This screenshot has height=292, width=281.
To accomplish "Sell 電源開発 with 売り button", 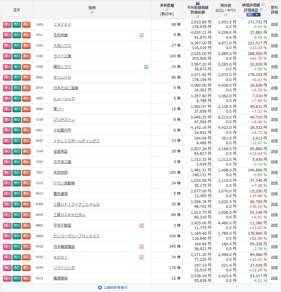I will pyautogui.click(x=17, y=278).
